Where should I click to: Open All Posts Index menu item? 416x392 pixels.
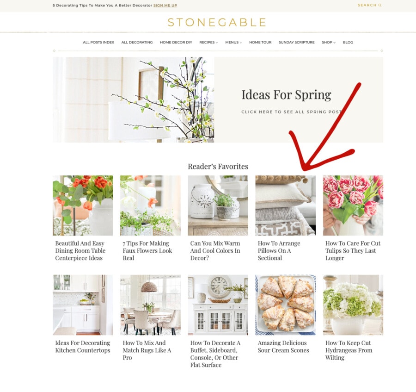pos(98,42)
